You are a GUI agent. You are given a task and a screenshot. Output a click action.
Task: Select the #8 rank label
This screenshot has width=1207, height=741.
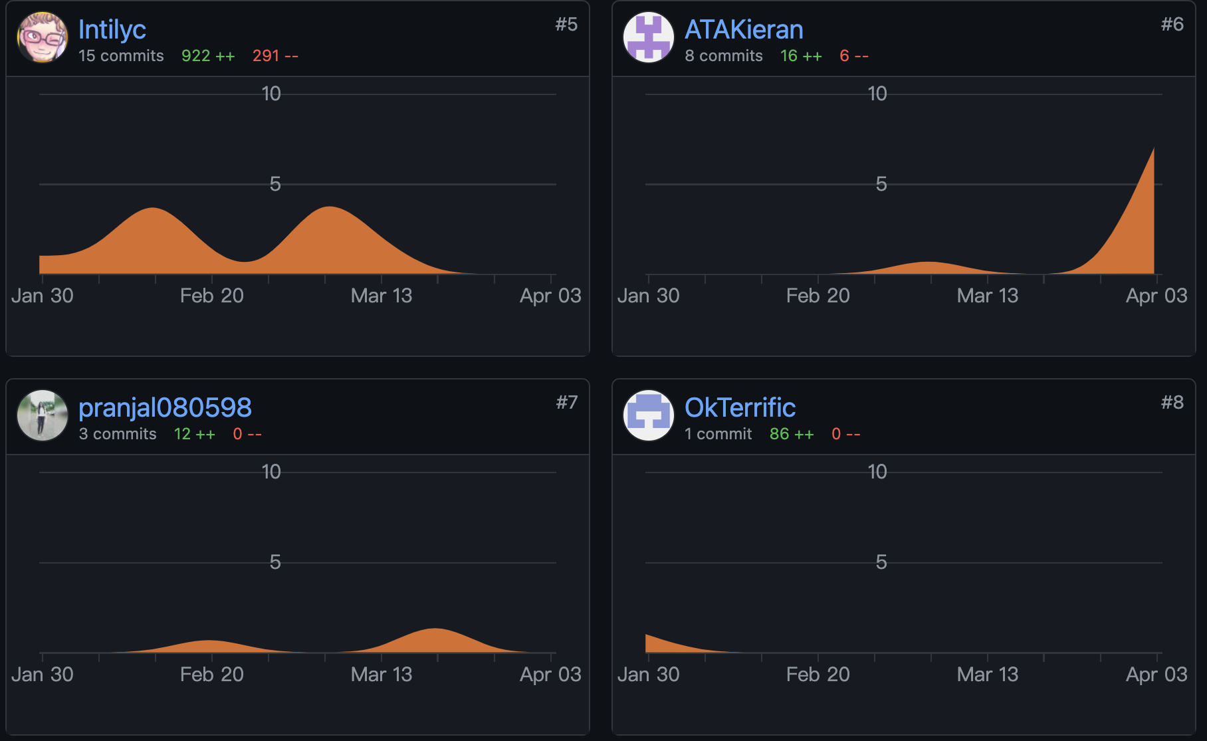[1172, 403]
